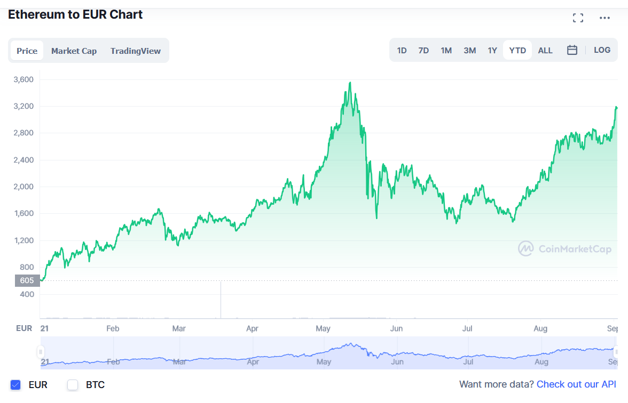The width and height of the screenshot is (628, 403).
Task: Select the 7D time range
Action: tap(423, 50)
